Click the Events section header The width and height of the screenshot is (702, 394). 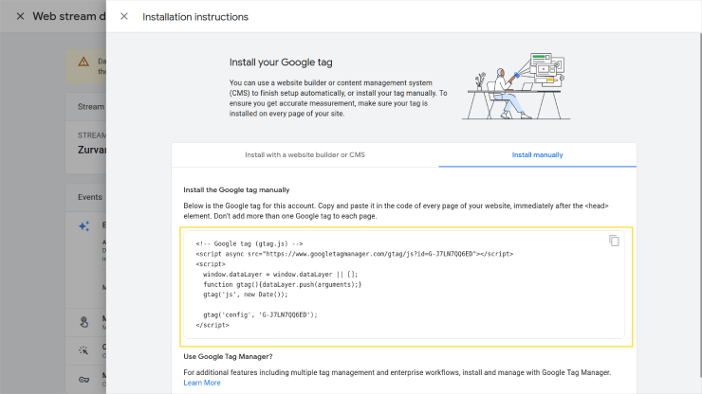90,197
